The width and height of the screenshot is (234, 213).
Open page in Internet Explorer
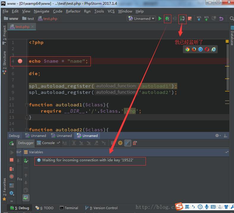point(214,49)
